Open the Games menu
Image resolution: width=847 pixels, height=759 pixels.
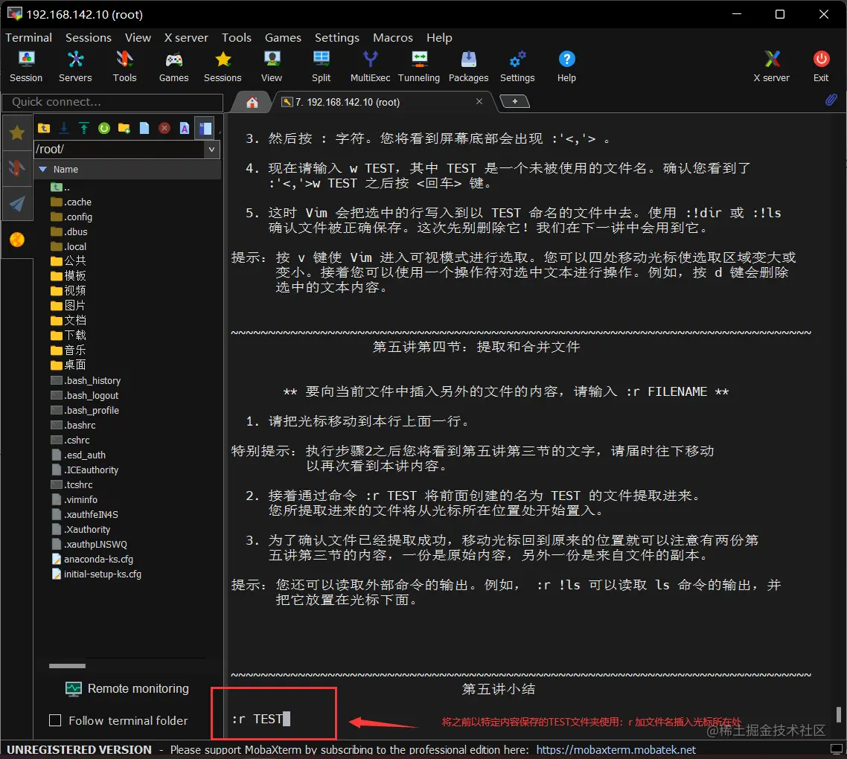tap(283, 37)
